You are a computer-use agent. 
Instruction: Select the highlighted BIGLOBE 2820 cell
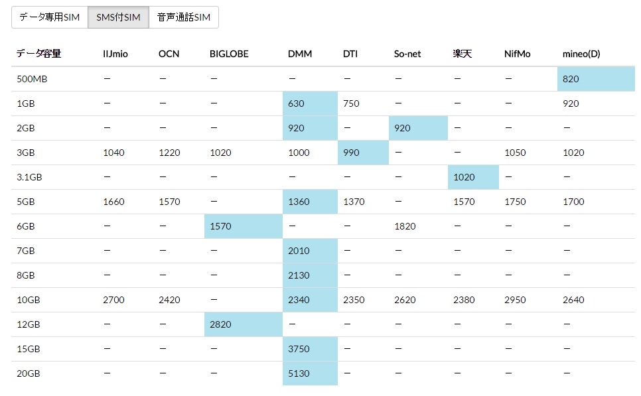[243, 324]
